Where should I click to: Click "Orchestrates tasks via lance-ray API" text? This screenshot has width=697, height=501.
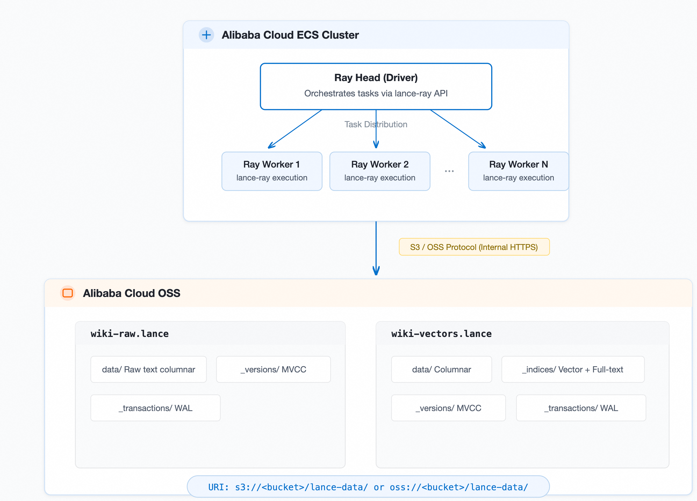click(376, 93)
